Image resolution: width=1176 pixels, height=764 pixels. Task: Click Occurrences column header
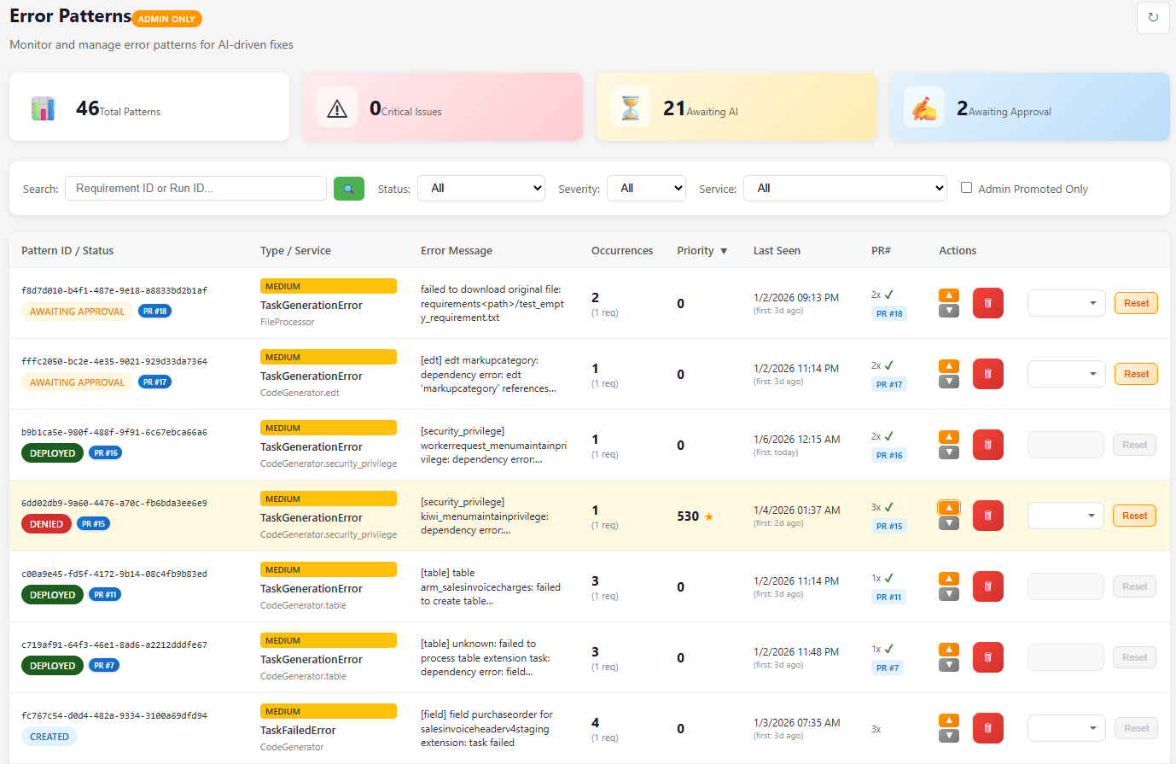click(x=622, y=251)
